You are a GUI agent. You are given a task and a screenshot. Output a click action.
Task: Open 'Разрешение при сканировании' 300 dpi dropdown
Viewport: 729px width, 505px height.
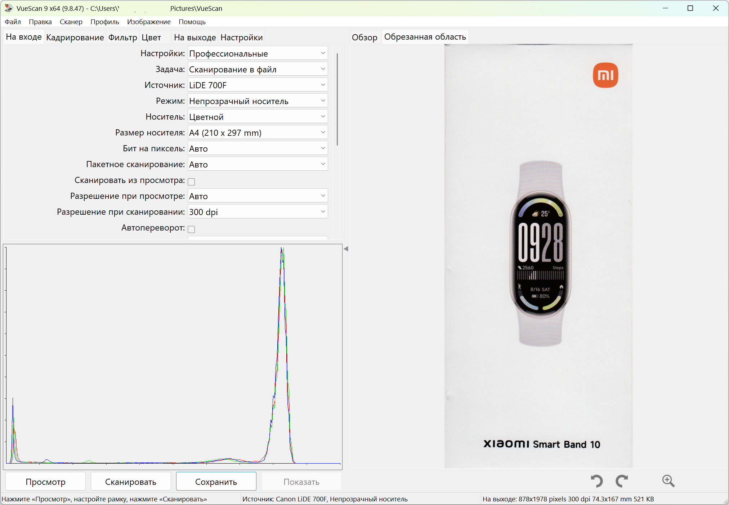258,212
